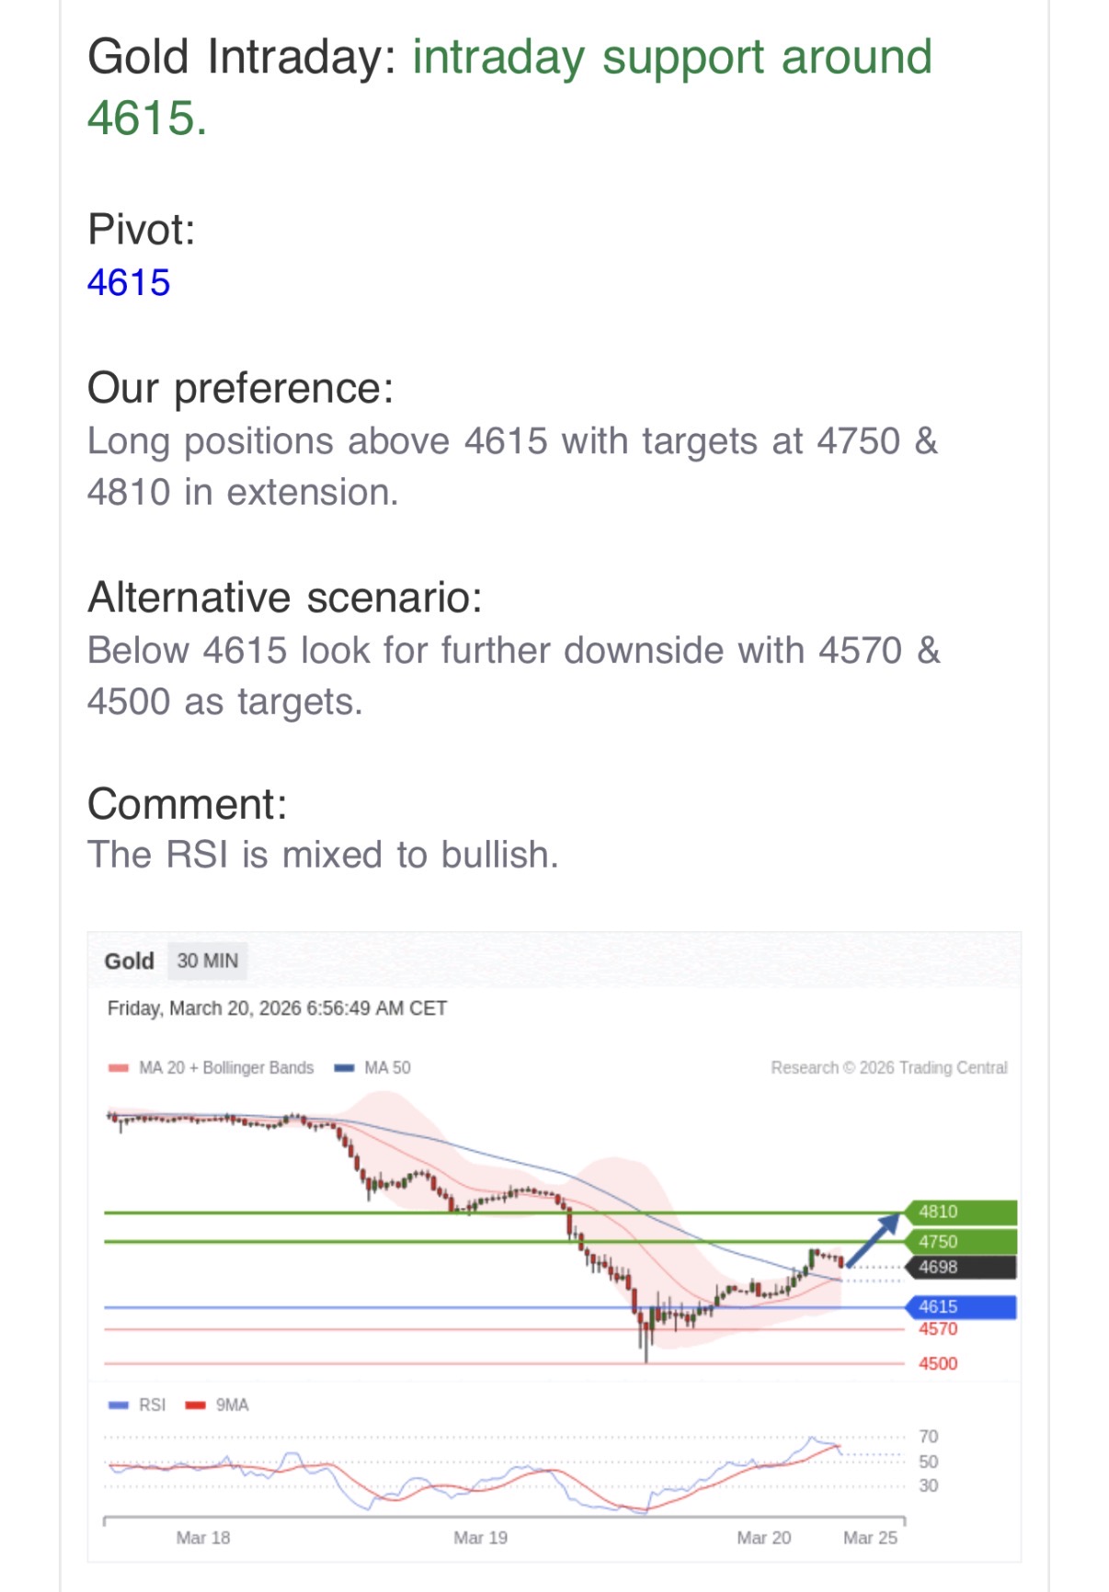
Task: Click the black 4698 current price label
Action: [961, 1268]
